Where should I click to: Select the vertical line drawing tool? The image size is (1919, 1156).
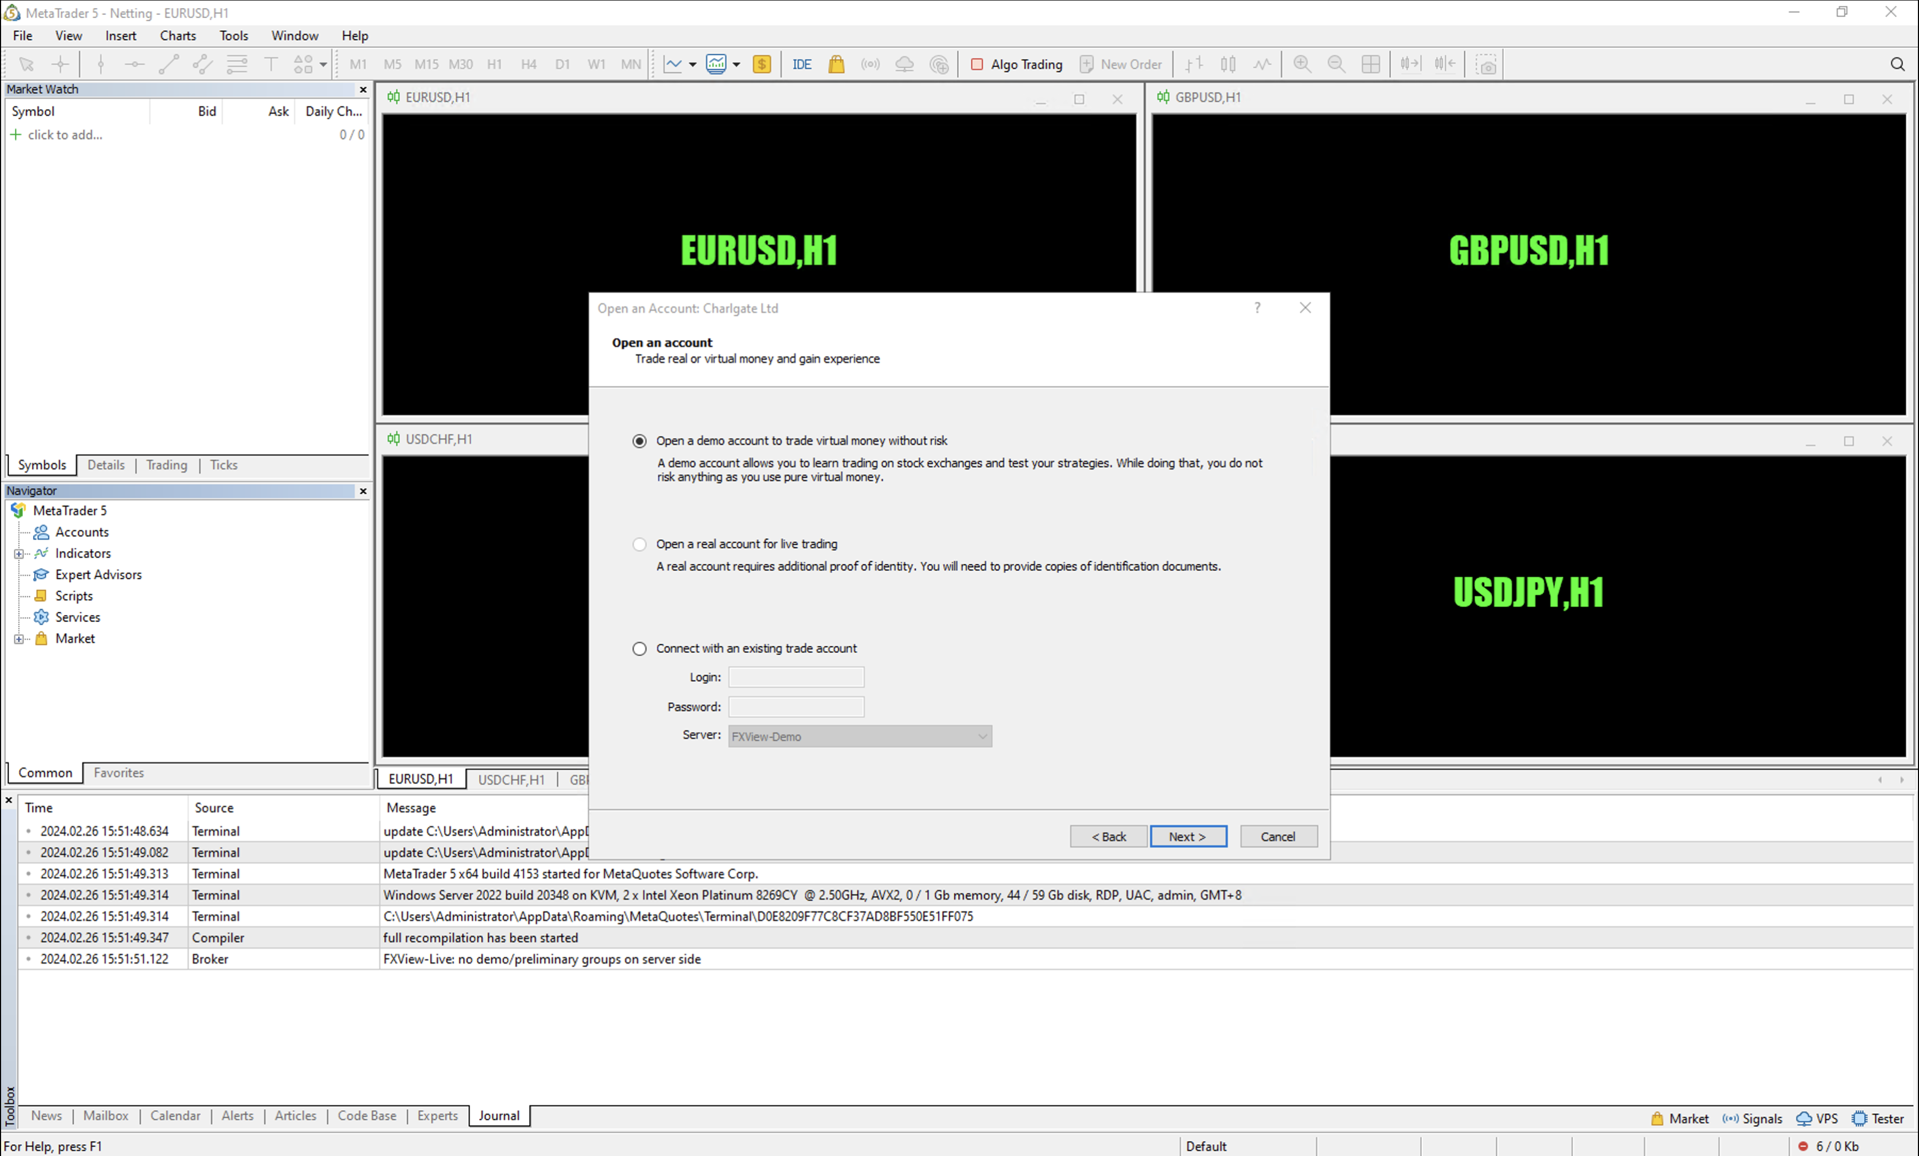(x=100, y=64)
